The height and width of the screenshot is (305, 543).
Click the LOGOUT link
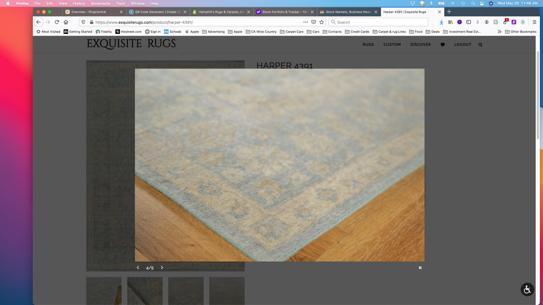click(x=463, y=45)
